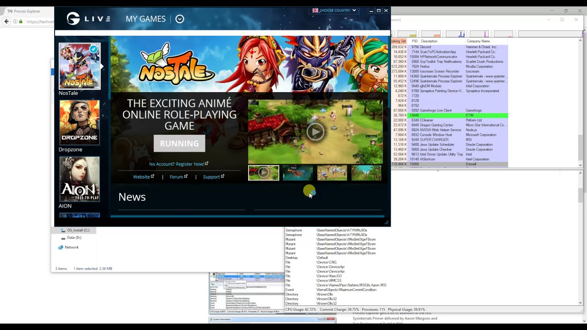Click the browser back arrow button
Screen dimensions: 587x330
pos(6,22)
